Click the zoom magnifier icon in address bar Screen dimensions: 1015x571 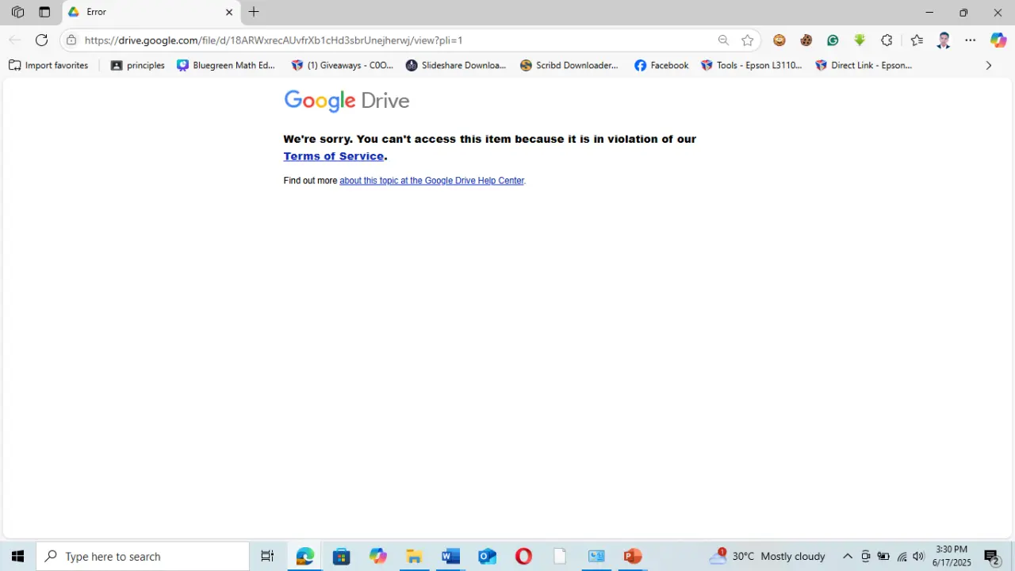(x=723, y=40)
